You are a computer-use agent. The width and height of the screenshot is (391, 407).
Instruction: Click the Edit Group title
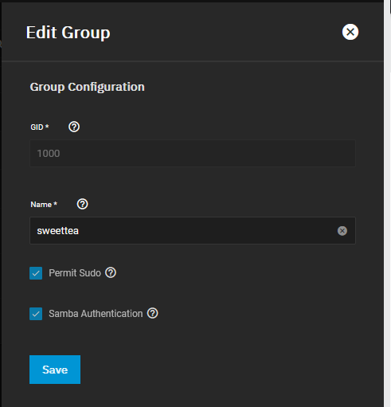(68, 33)
